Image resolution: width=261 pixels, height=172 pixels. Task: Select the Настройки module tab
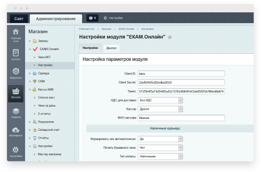[x=90, y=48]
